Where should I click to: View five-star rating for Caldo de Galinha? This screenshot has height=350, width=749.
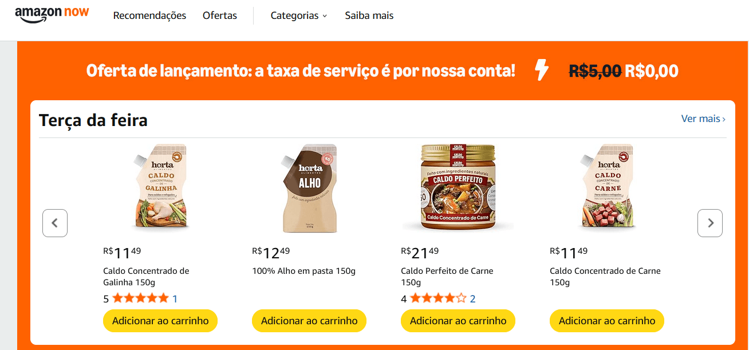click(141, 298)
